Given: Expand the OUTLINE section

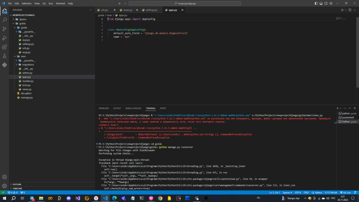Looking at the screenshot, I should tap(17, 184).
